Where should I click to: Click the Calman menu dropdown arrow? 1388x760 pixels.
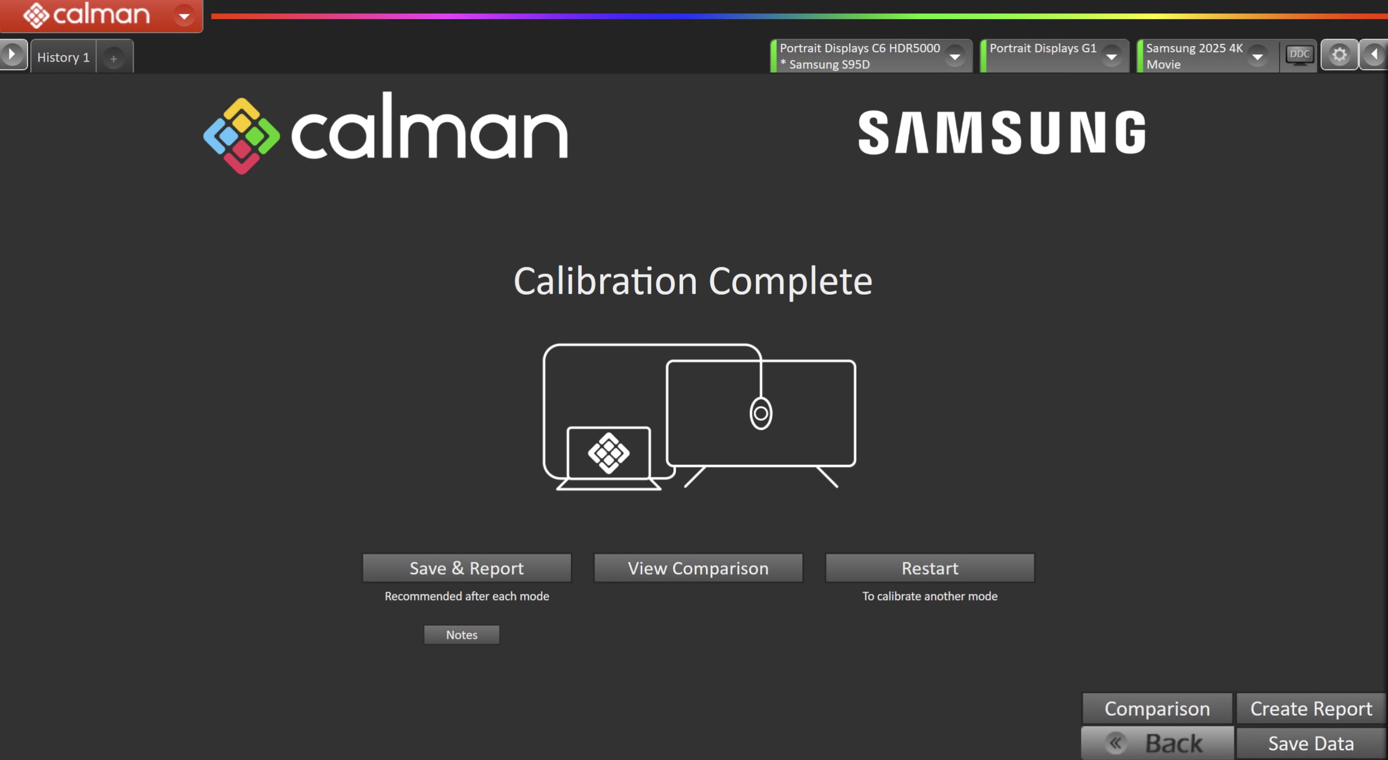click(184, 16)
